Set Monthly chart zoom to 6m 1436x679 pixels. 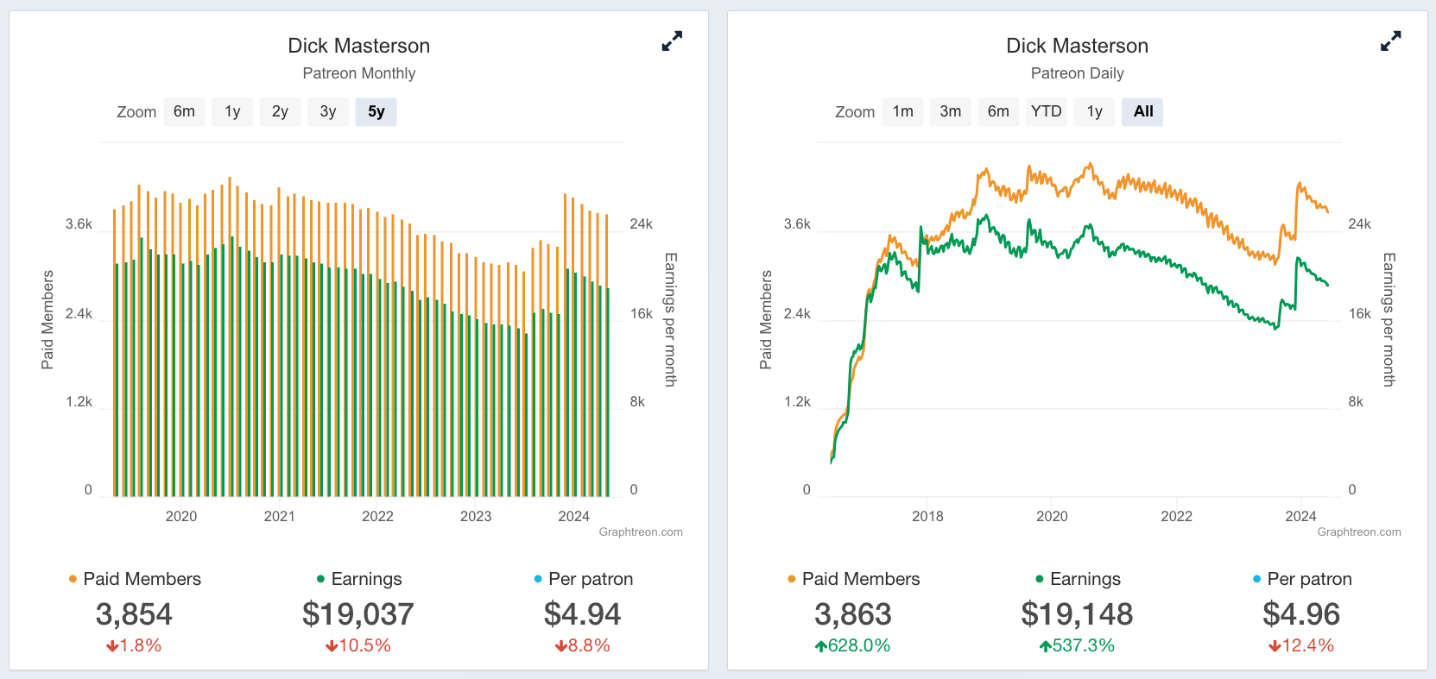click(184, 111)
